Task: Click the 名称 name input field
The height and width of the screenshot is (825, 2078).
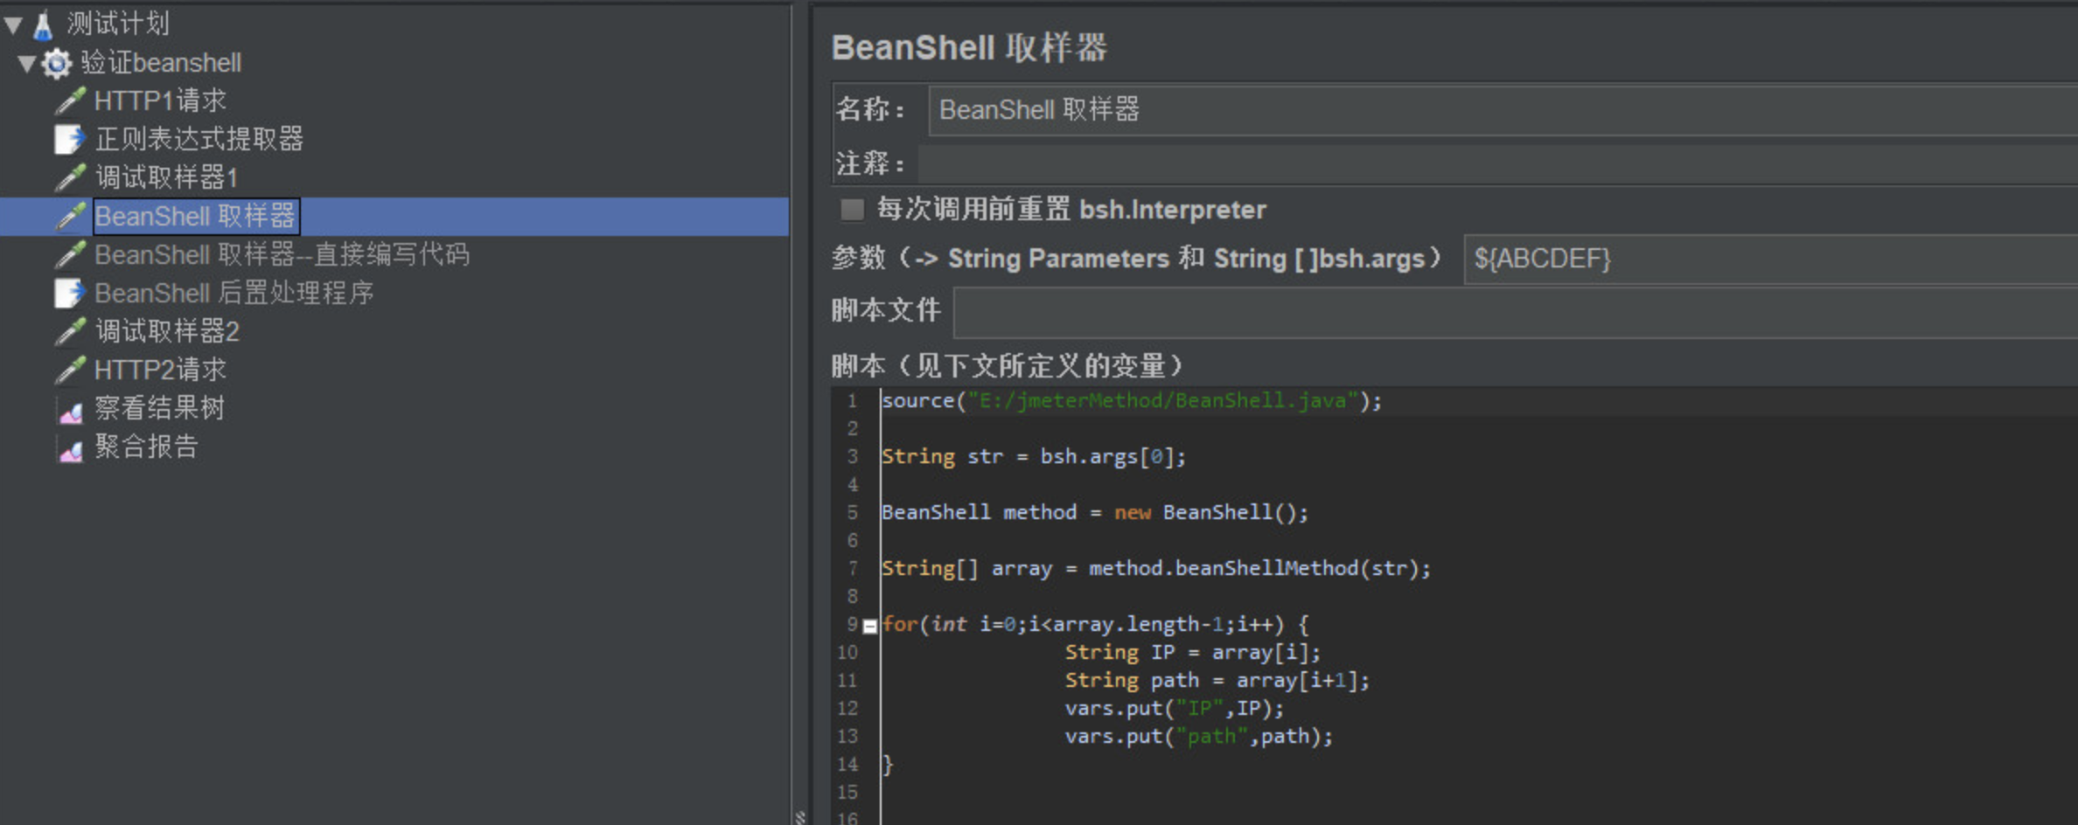Action: [1503, 110]
